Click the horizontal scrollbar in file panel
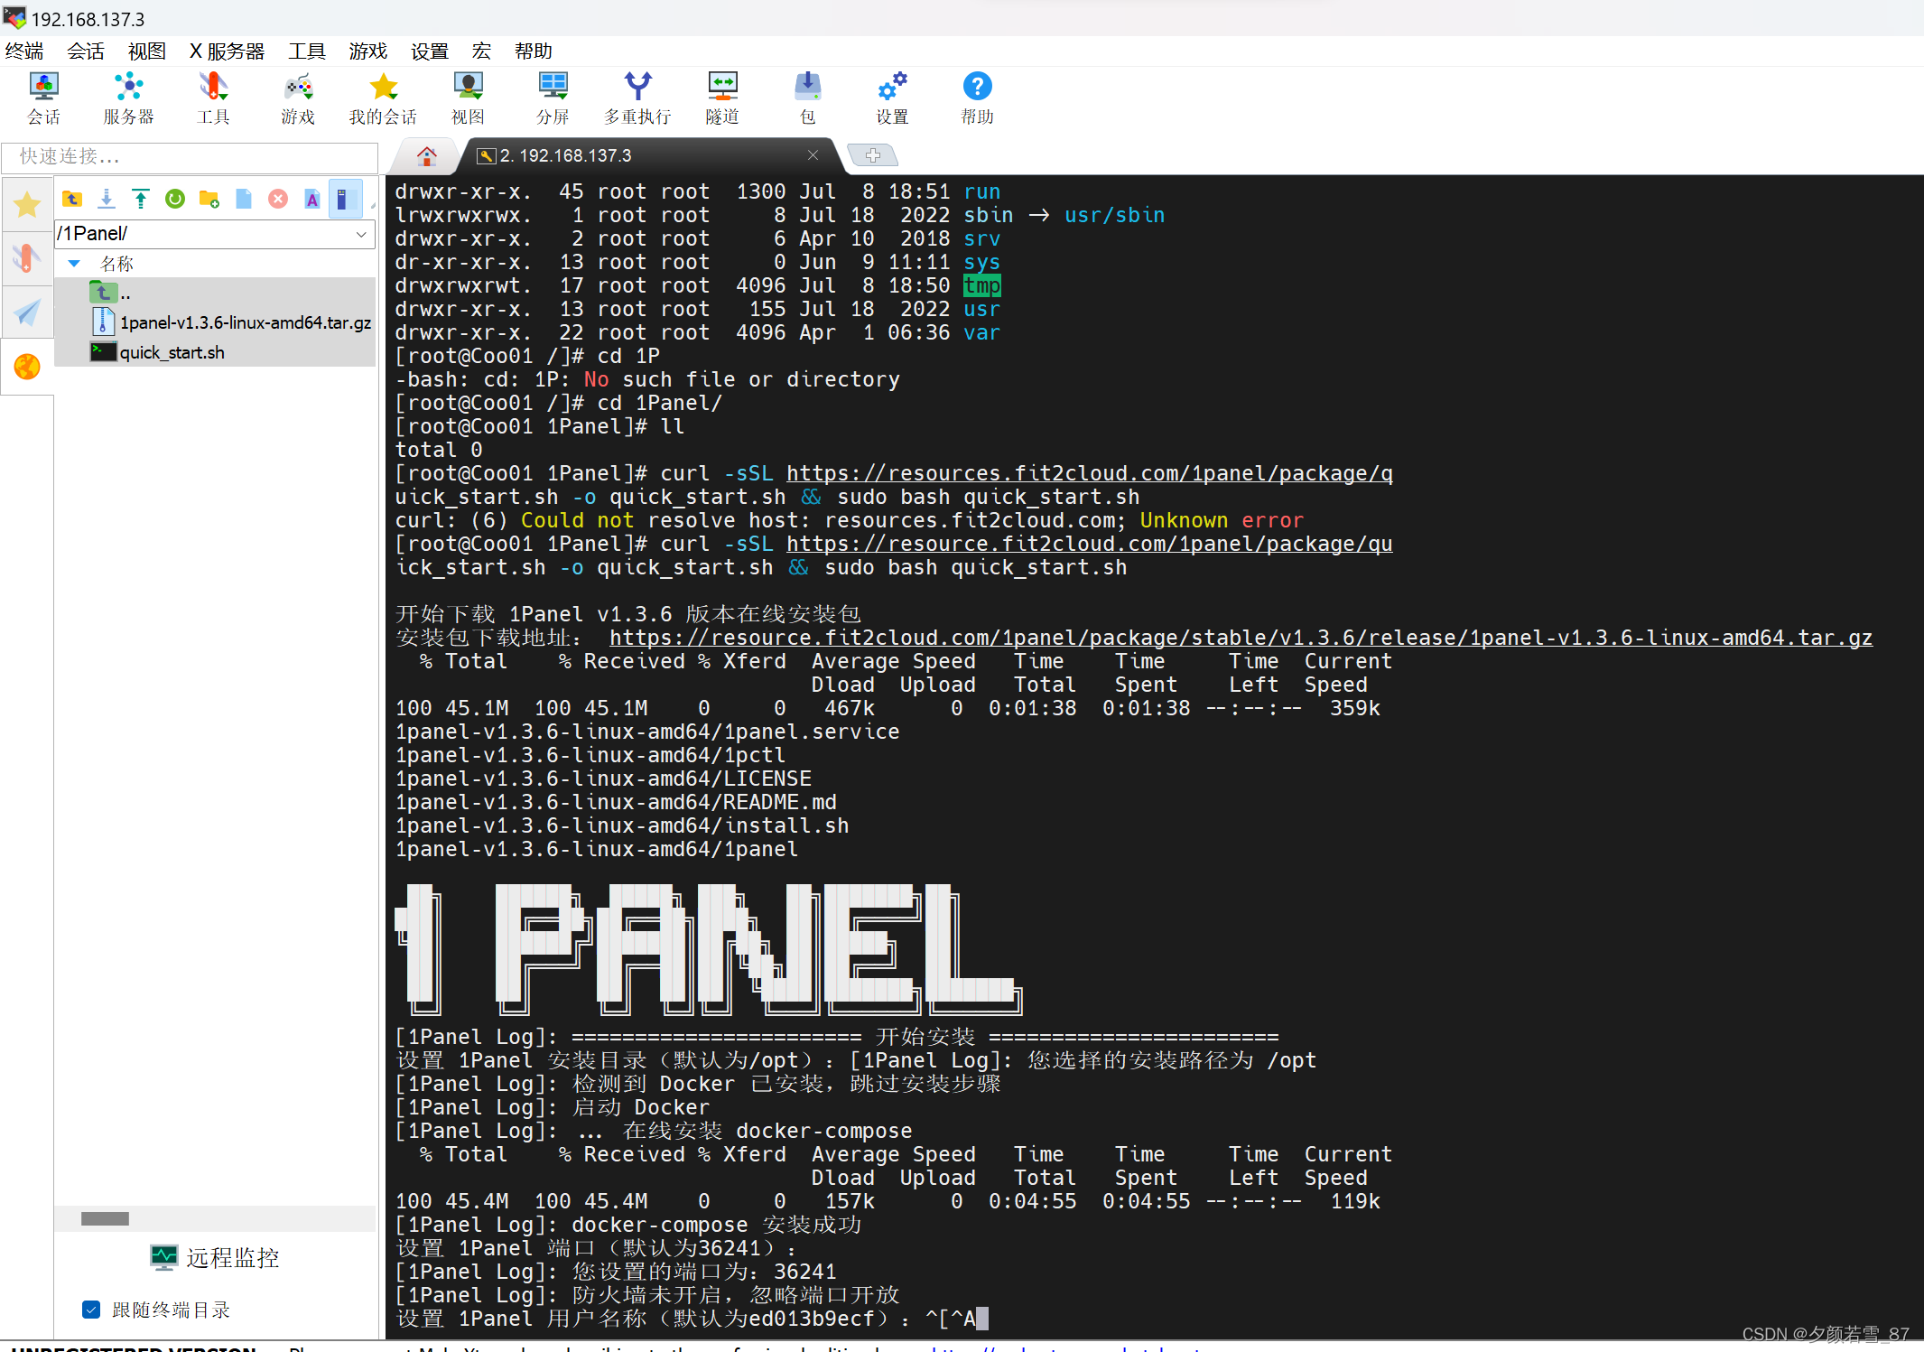The image size is (1924, 1352). click(105, 1218)
